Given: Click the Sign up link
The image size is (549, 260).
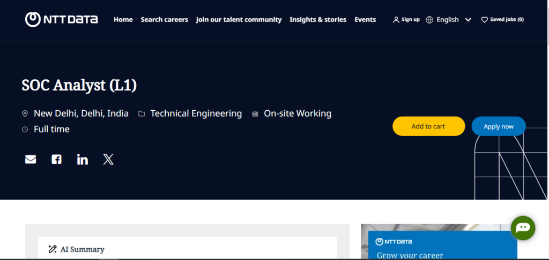Looking at the screenshot, I should 410,20.
